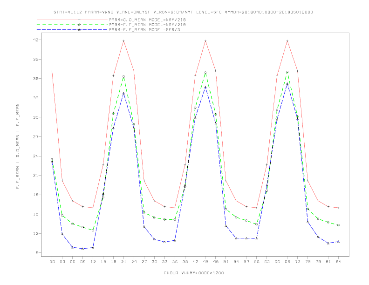Click y-axis tick label 9
This screenshot has height=285, width=369.
(x=37, y=253)
